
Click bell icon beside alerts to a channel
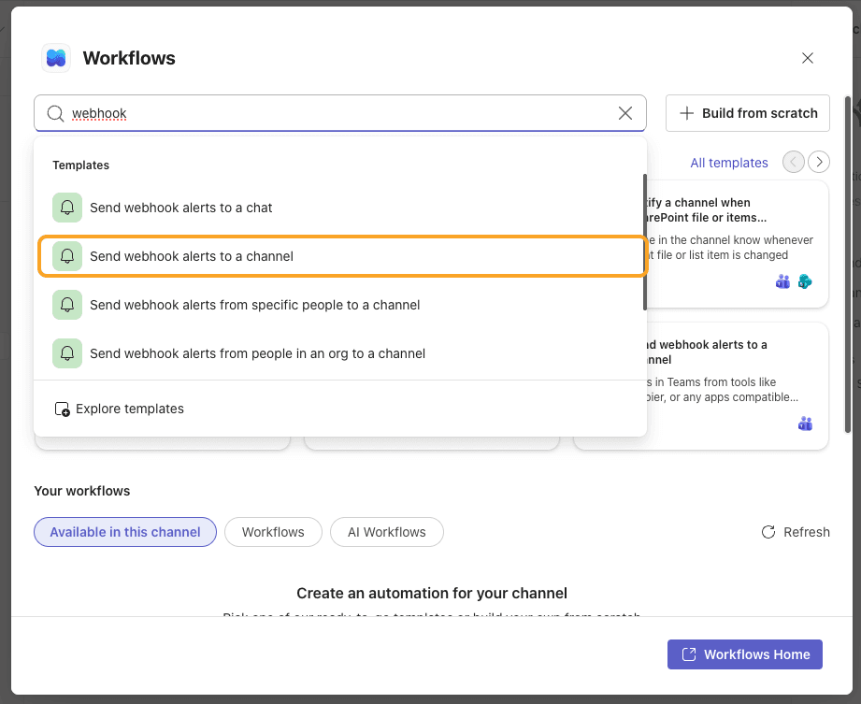point(67,256)
